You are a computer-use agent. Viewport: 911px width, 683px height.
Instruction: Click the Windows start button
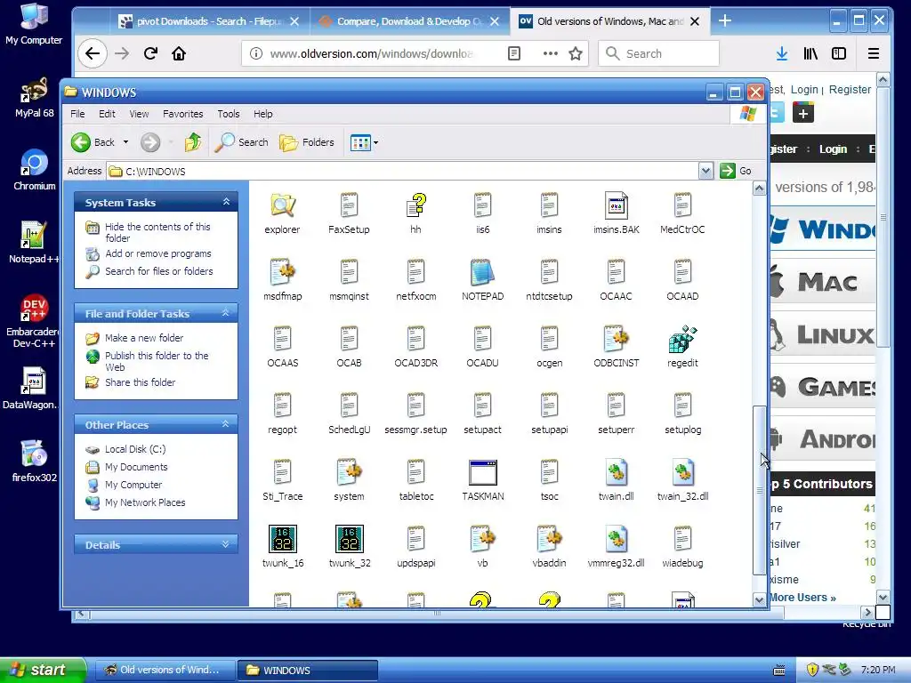coord(42,670)
